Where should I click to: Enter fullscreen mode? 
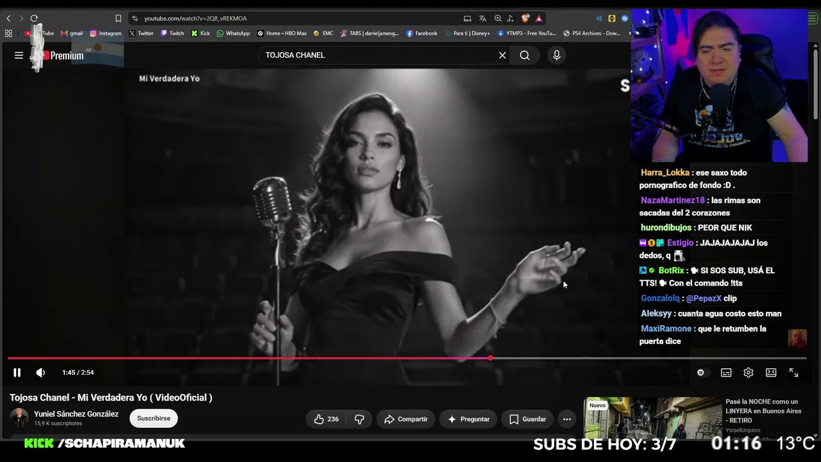click(x=793, y=372)
